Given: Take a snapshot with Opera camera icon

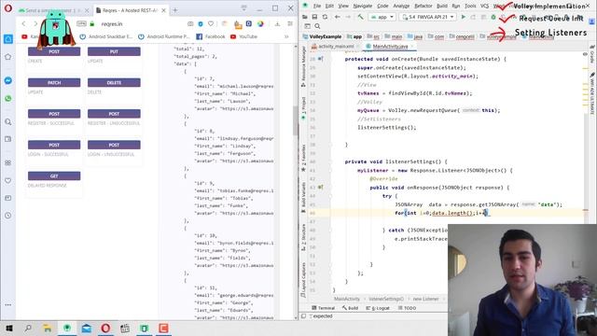Looking at the screenshot, I should point(190,23).
